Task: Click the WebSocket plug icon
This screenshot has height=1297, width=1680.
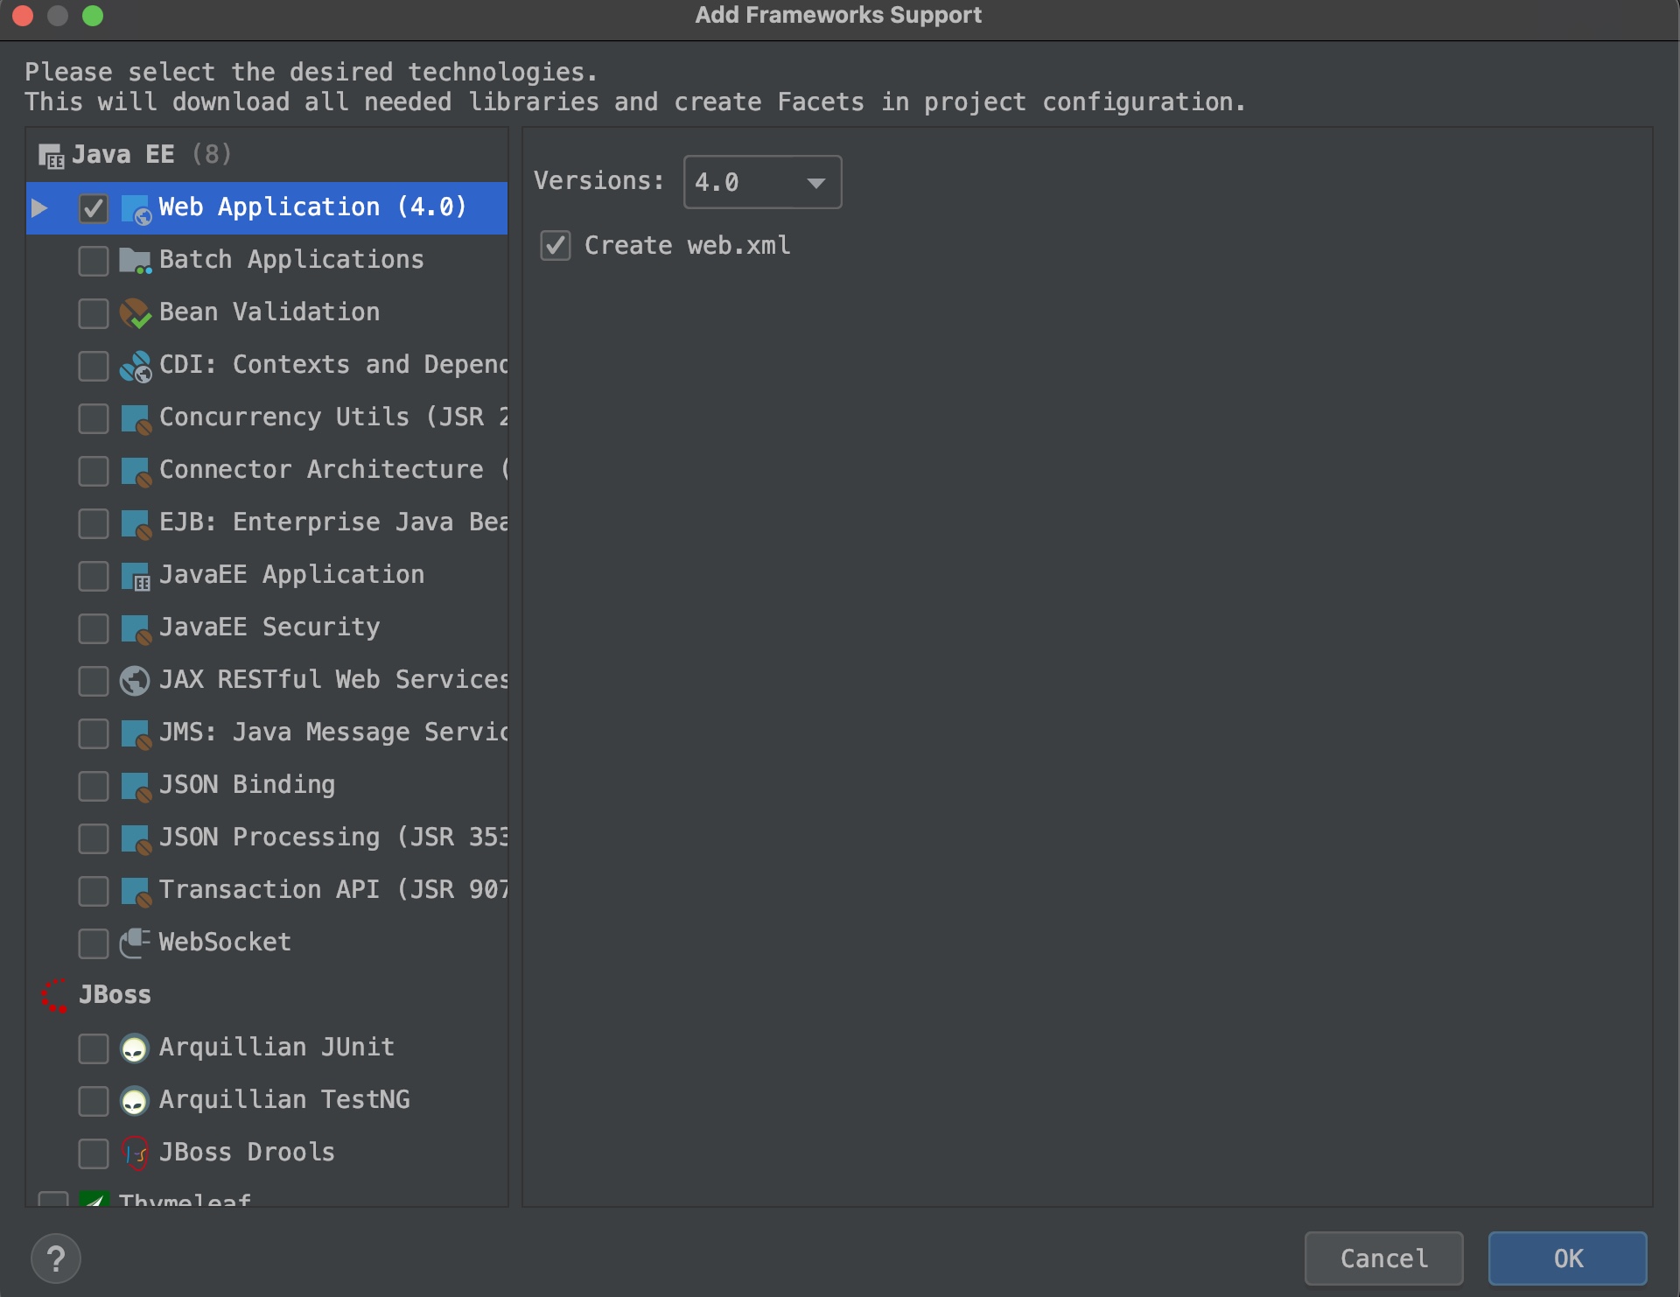Action: (x=135, y=943)
